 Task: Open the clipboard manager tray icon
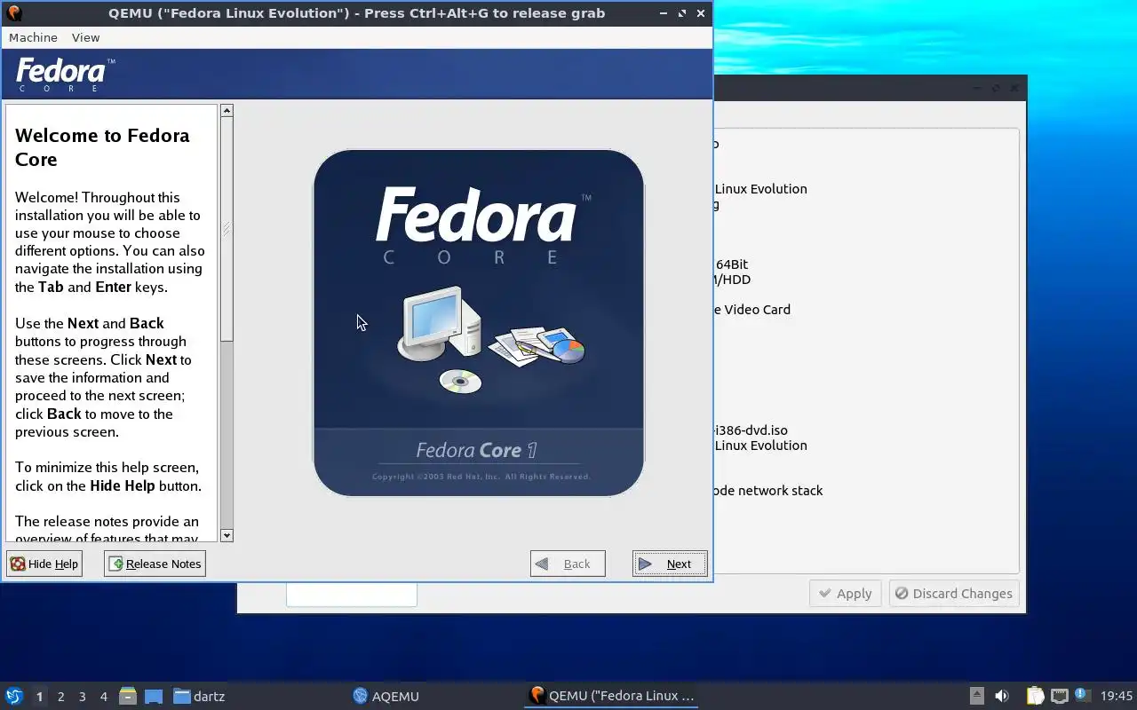pyautogui.click(x=1035, y=696)
